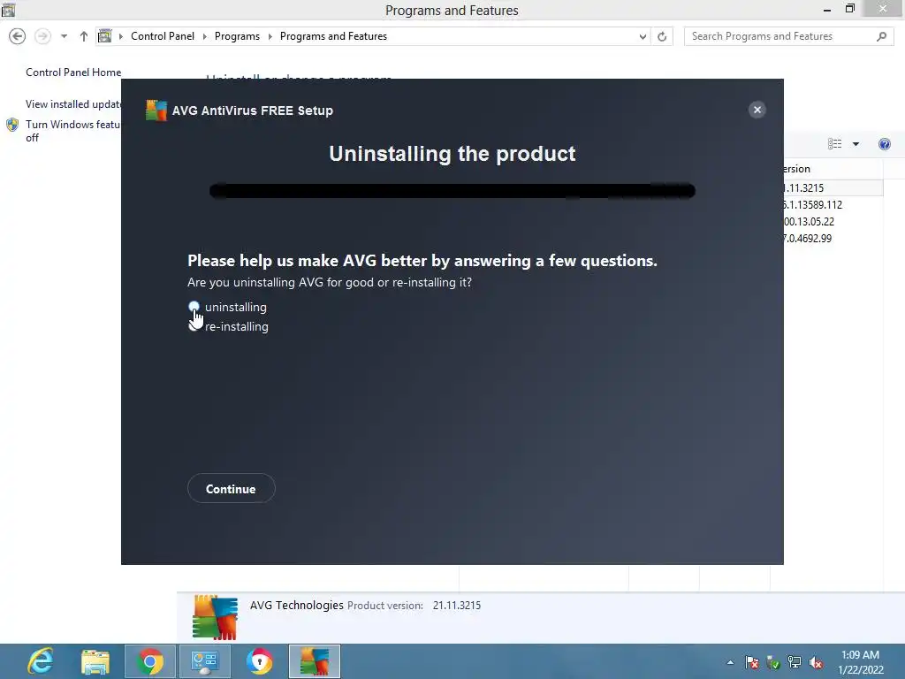Click the forward navigation arrow
The width and height of the screenshot is (905, 679).
coord(42,36)
